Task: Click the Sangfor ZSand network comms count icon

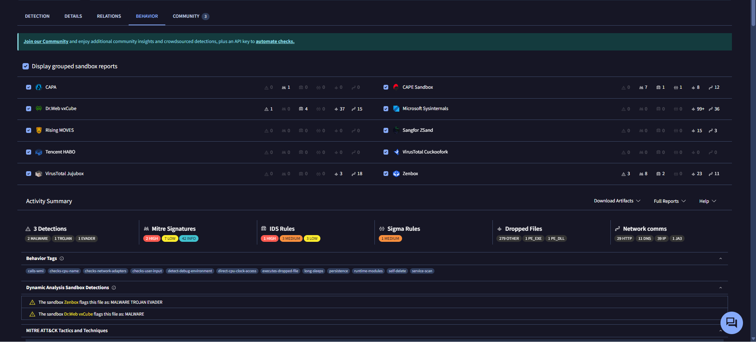Action: coord(711,131)
